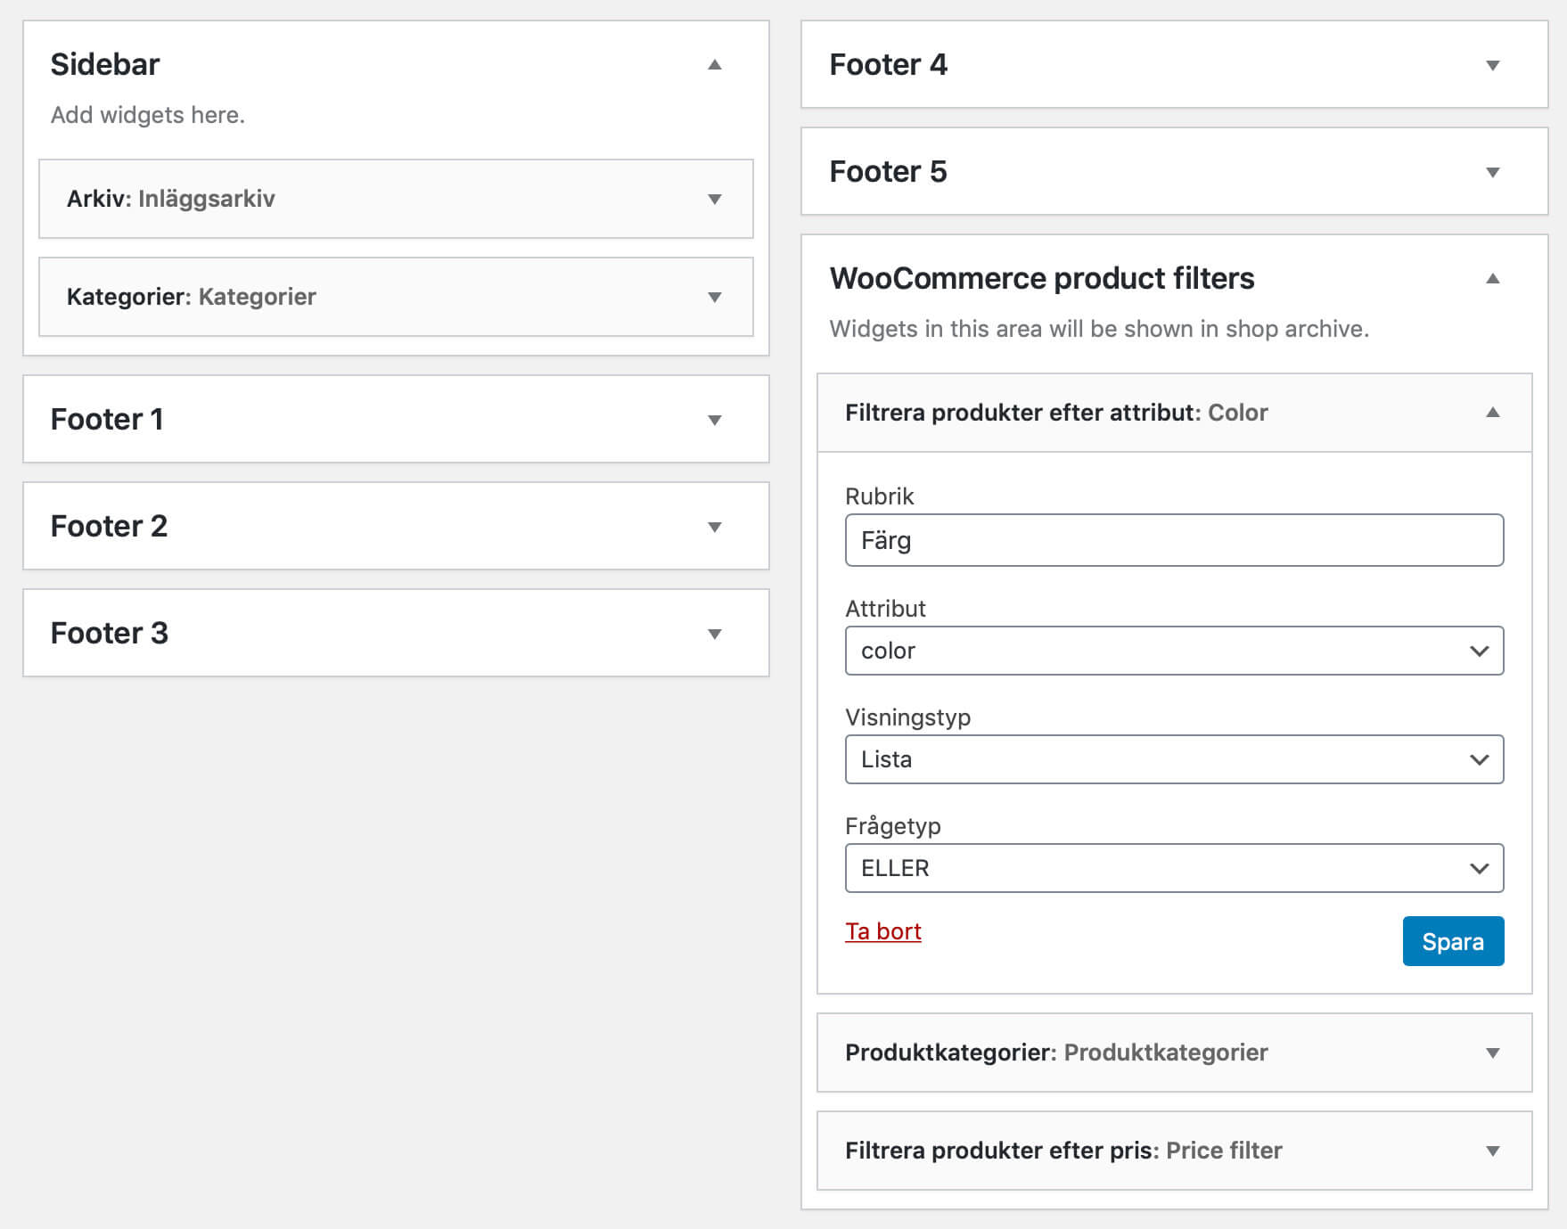The width and height of the screenshot is (1567, 1229).
Task: Click the Footer 2 heading
Action: pyautogui.click(x=109, y=526)
